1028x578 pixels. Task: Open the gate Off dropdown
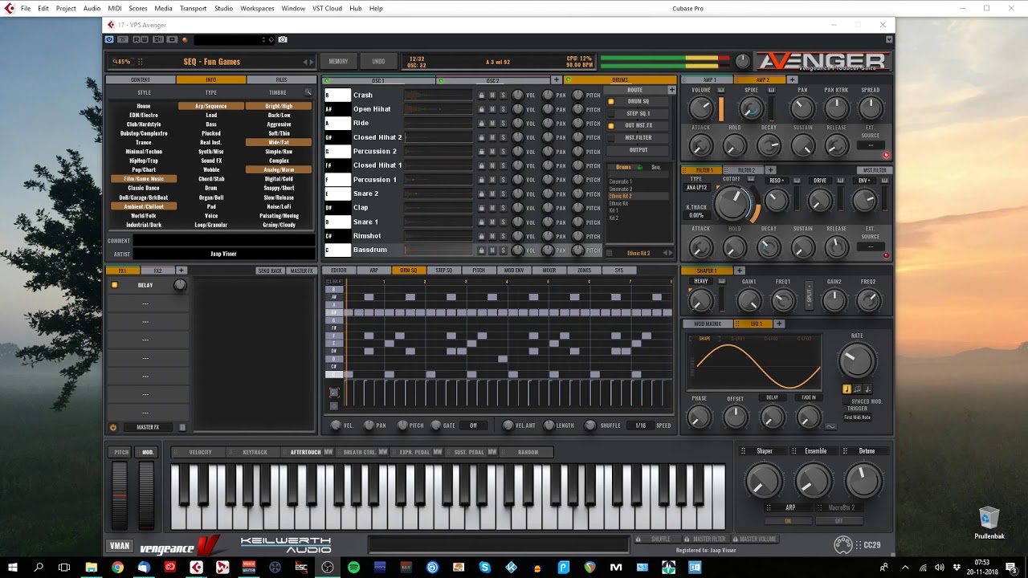(x=473, y=425)
